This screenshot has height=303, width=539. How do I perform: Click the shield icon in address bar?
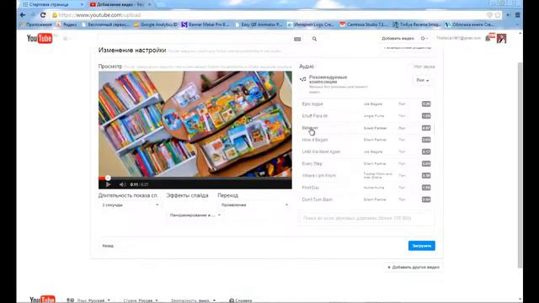(x=489, y=15)
